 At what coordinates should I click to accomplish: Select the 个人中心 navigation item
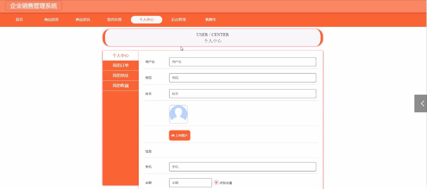pyautogui.click(x=146, y=20)
